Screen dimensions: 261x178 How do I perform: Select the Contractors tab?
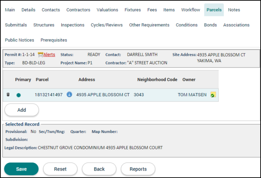point(78,10)
